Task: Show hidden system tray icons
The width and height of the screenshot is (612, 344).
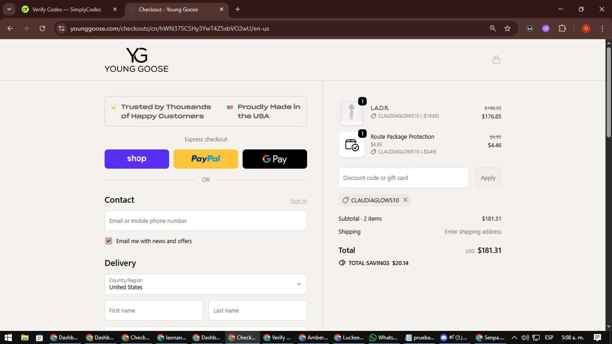Action: pyautogui.click(x=514, y=337)
